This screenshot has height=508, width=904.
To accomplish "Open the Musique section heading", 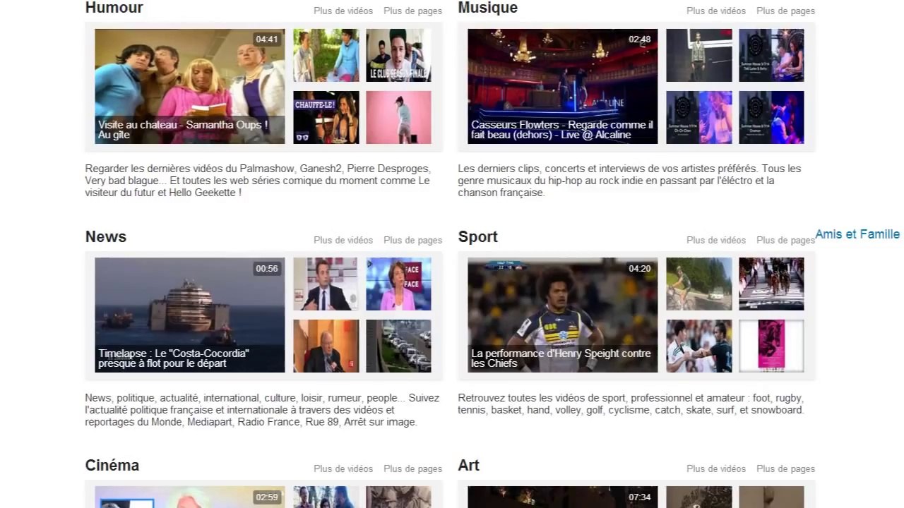I will [x=487, y=8].
